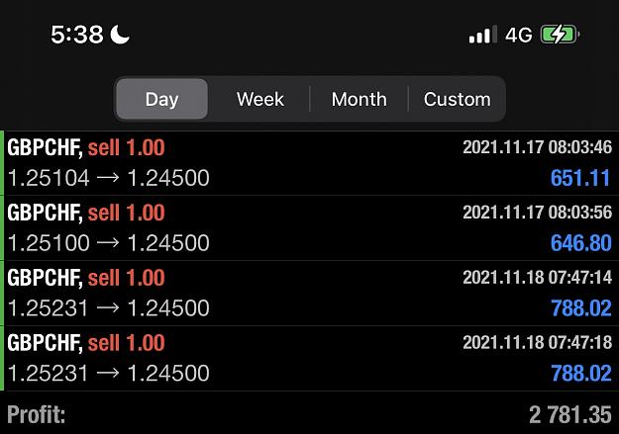Viewport: 619px width, 434px height.
Task: Tap the Profit label in summary row
Action: coord(37,415)
